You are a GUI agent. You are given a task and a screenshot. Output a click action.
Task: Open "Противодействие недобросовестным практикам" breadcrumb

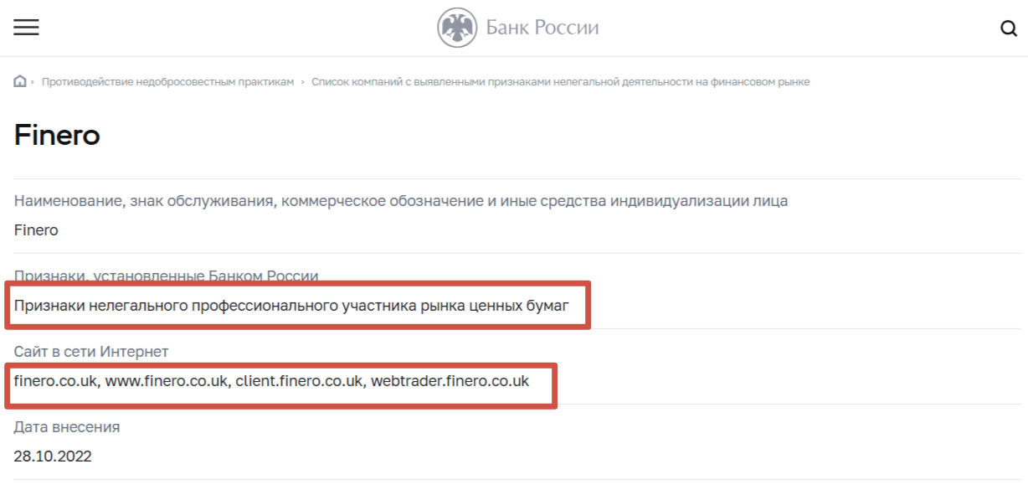point(168,82)
